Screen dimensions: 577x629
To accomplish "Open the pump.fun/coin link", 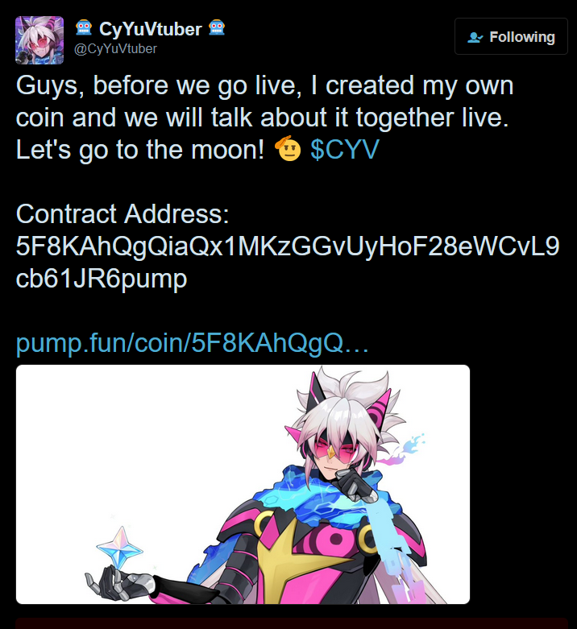I will point(193,342).
